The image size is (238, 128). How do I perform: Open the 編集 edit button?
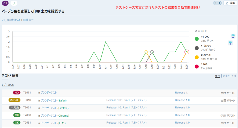coord(230,3)
